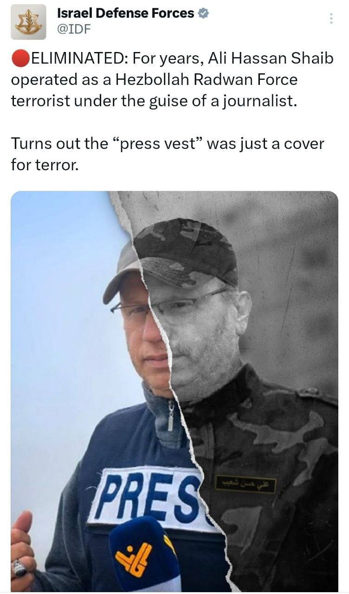
Task: Click the ring on the thumbs-up hand
Action: coord(19,568)
